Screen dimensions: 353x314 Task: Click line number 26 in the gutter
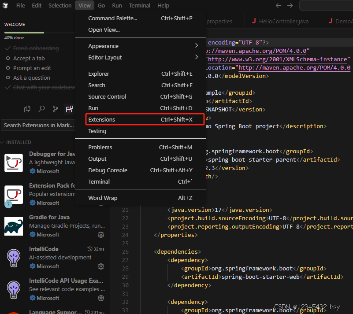click(125, 252)
